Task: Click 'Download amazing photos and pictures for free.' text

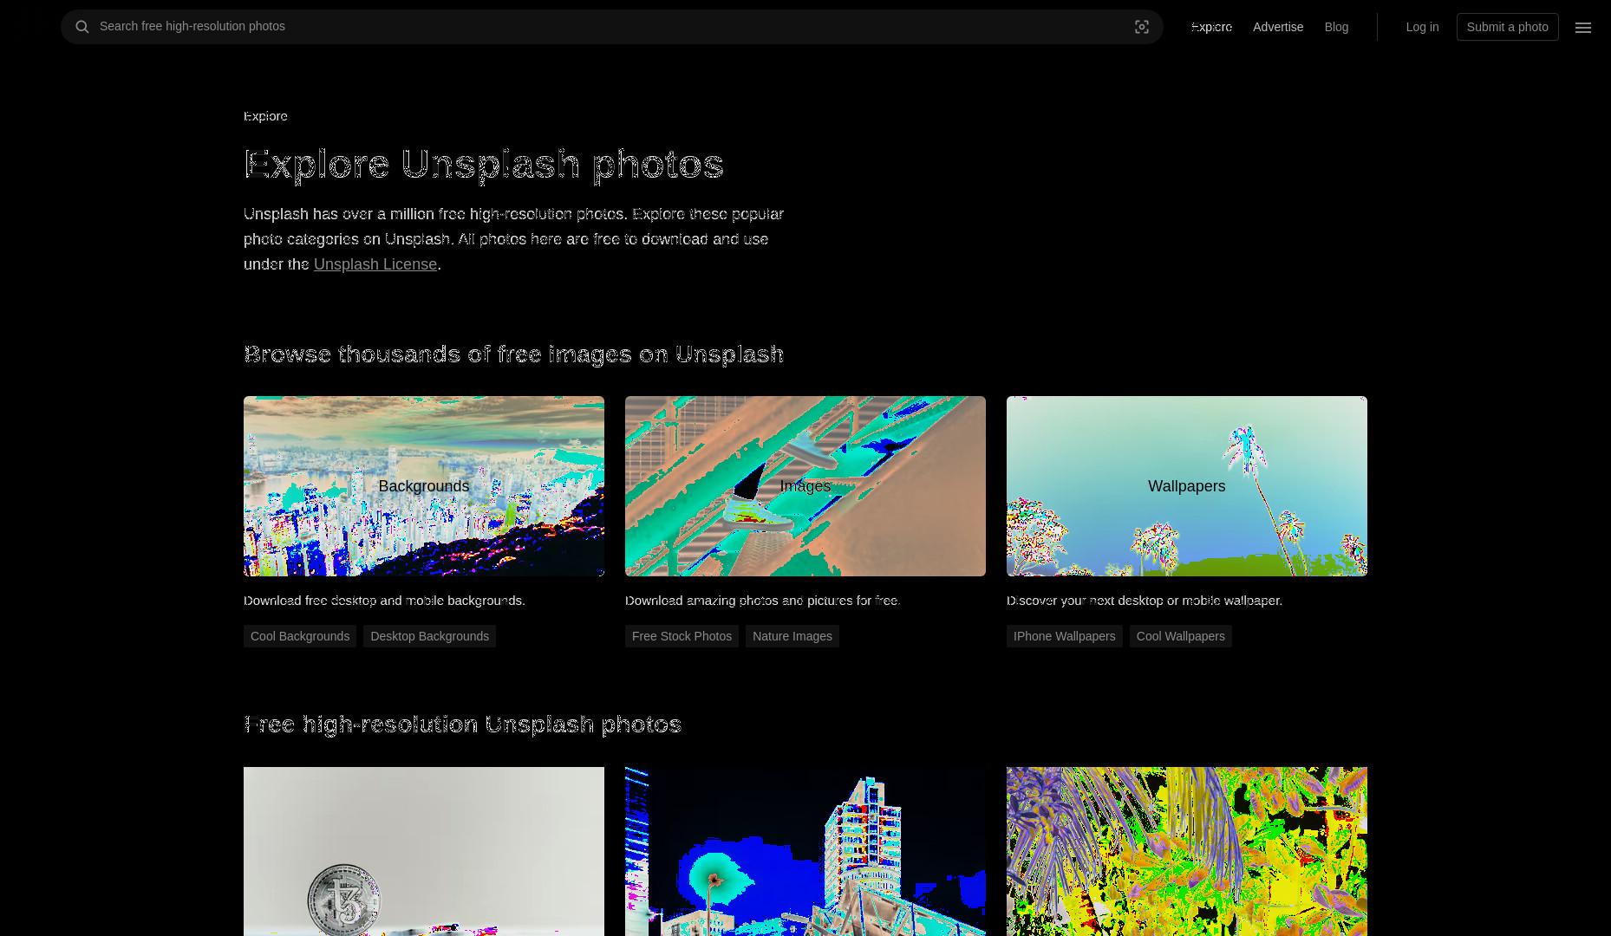Action: 763,601
